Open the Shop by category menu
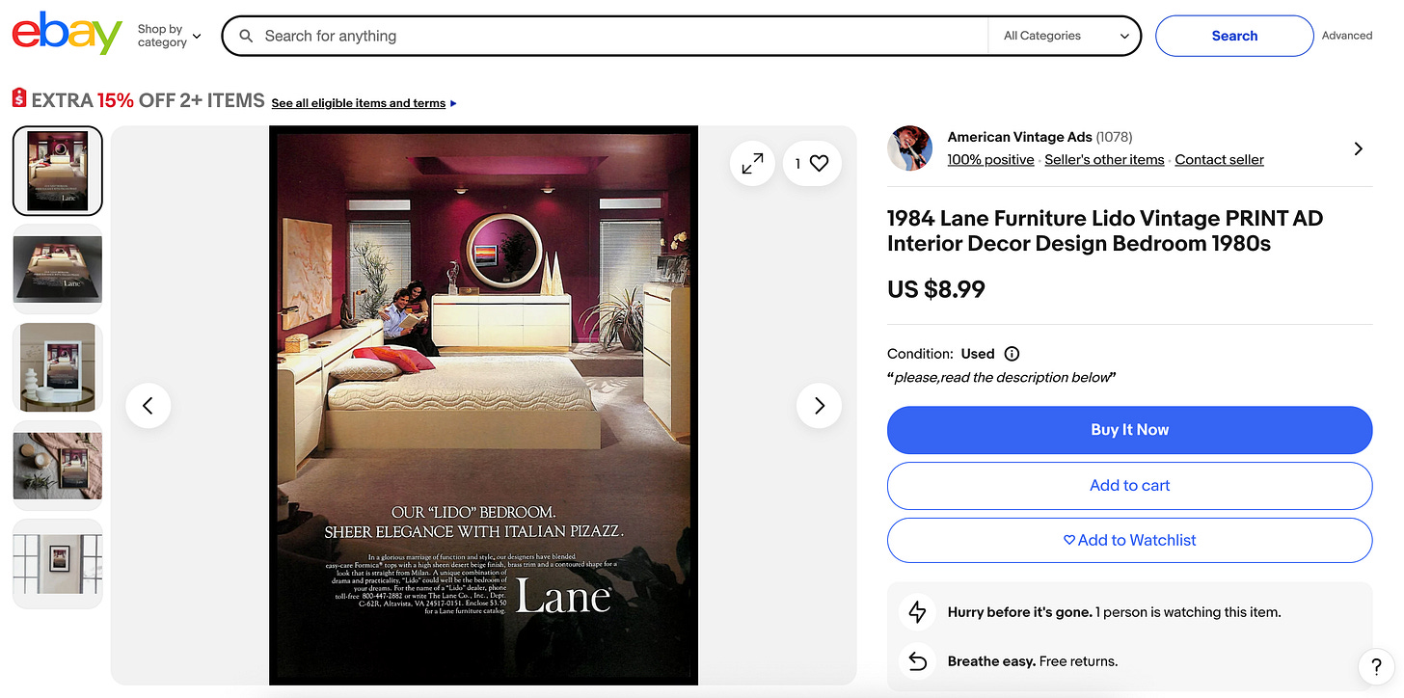This screenshot has width=1404, height=698. 169,36
